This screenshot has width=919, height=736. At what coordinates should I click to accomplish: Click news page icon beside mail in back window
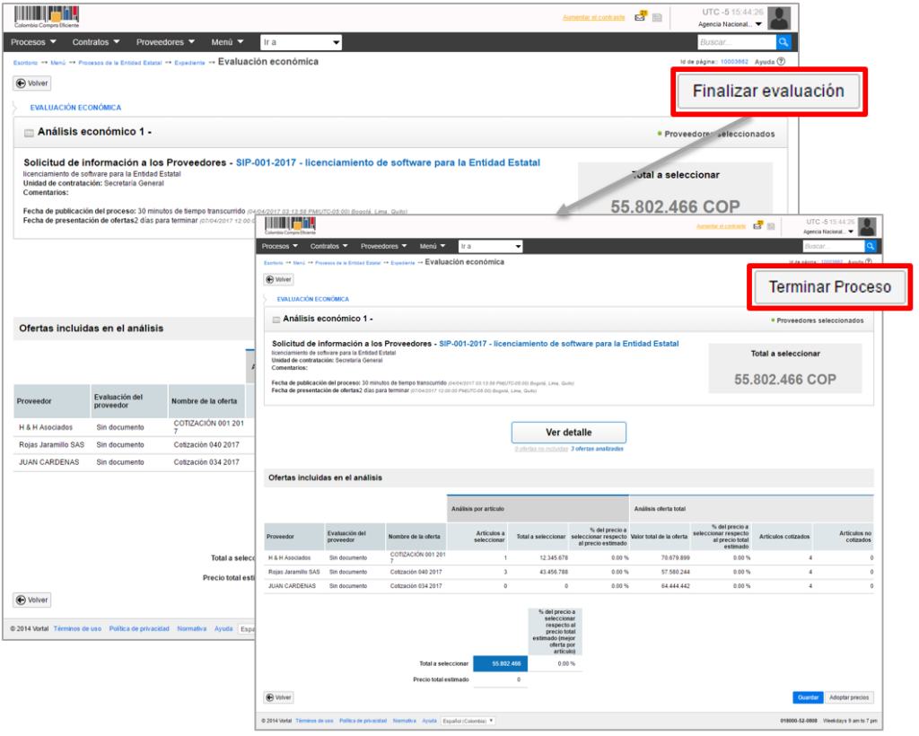tap(657, 17)
